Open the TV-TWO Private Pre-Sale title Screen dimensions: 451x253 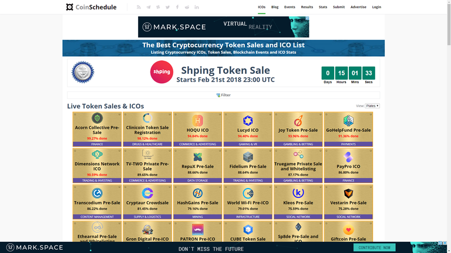pos(147,166)
